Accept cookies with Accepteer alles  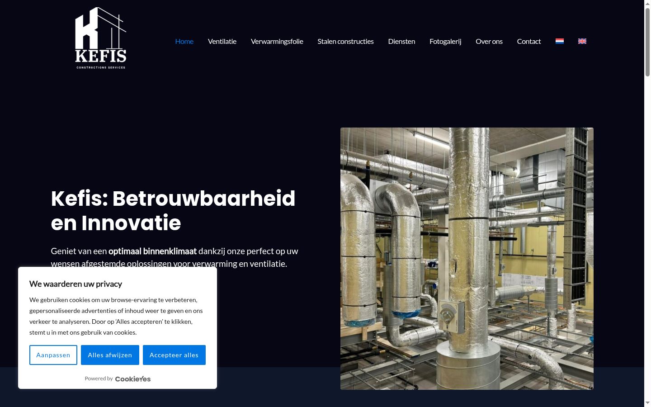pyautogui.click(x=174, y=355)
